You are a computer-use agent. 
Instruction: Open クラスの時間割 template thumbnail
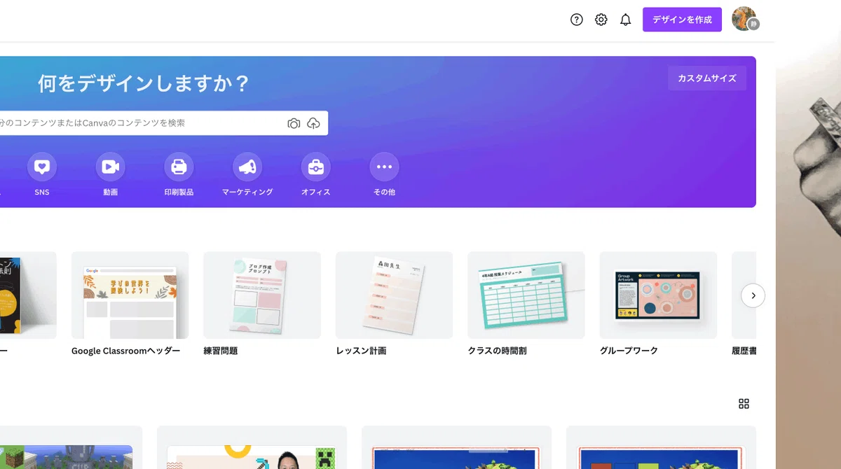click(x=526, y=295)
